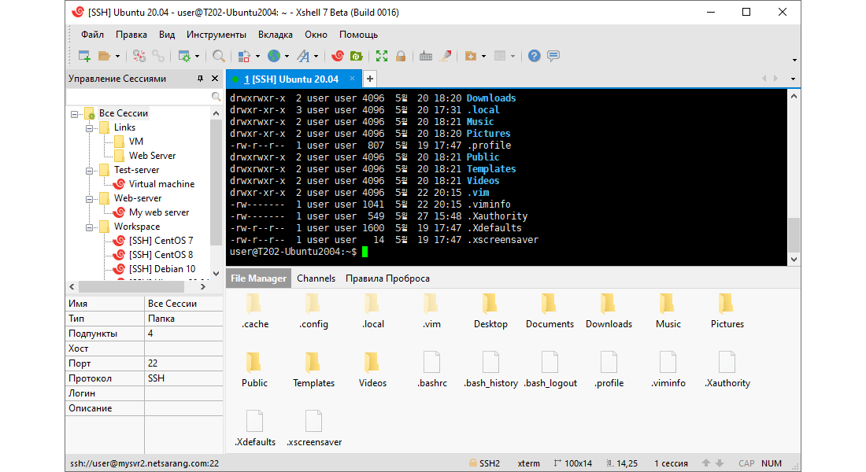Open dropdown arrow beside new folder icon
Image resolution: width=866 pixels, height=472 pixels.
(484, 57)
